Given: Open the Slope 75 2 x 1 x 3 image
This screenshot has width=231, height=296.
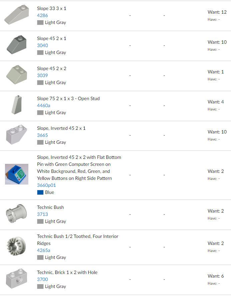Looking at the screenshot, I should [17, 105].
